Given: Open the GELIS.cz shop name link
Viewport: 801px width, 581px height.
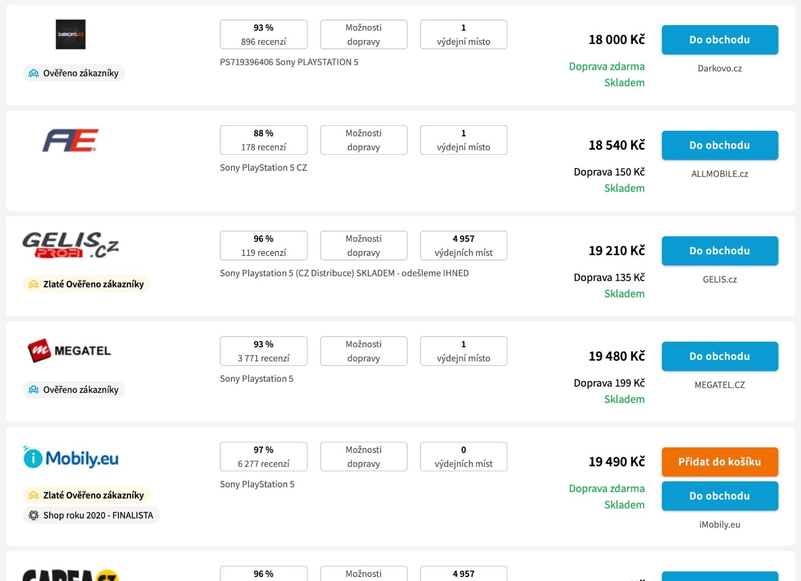Looking at the screenshot, I should coord(720,279).
